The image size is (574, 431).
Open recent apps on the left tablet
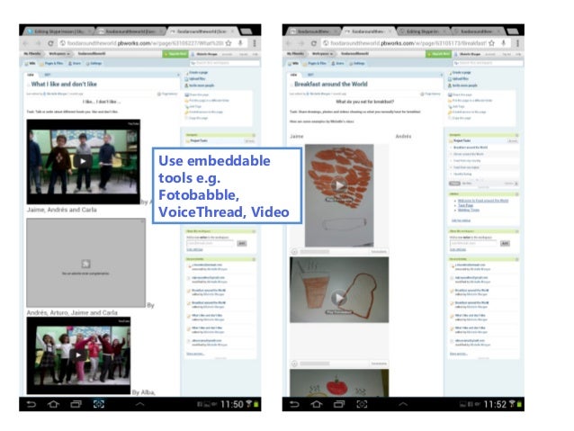click(76, 404)
